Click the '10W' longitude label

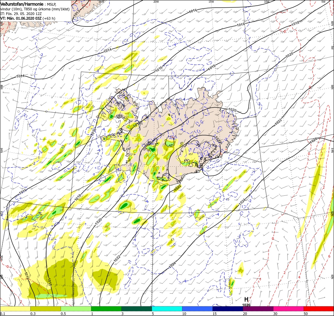pos(267,2)
